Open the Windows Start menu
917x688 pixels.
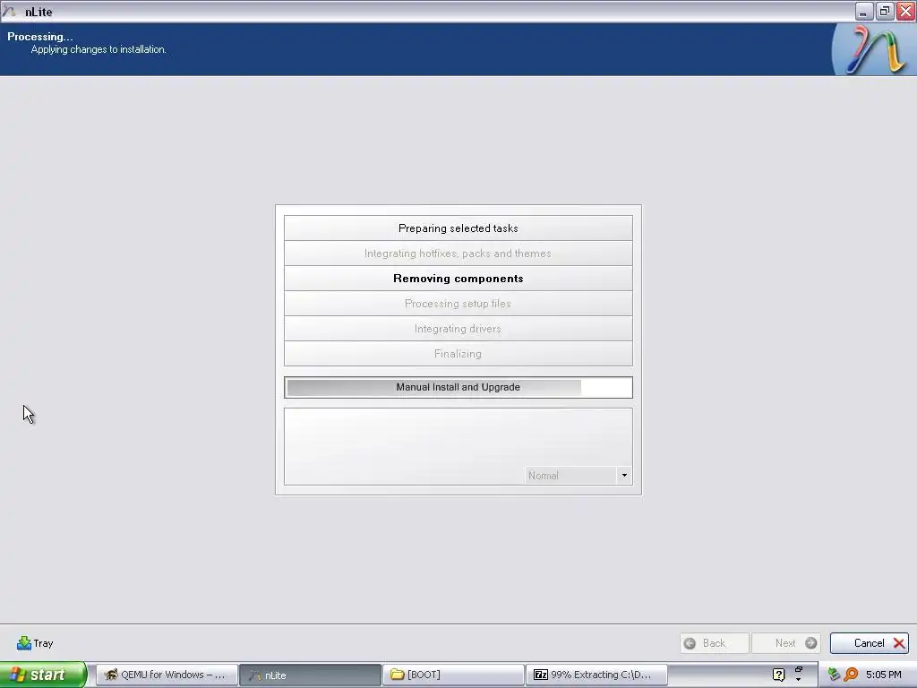(43, 675)
